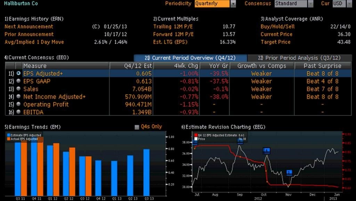The image size is (356, 201).
Task: Click the EPS Adjusted+ estimate 0.605
Action: 144,73
